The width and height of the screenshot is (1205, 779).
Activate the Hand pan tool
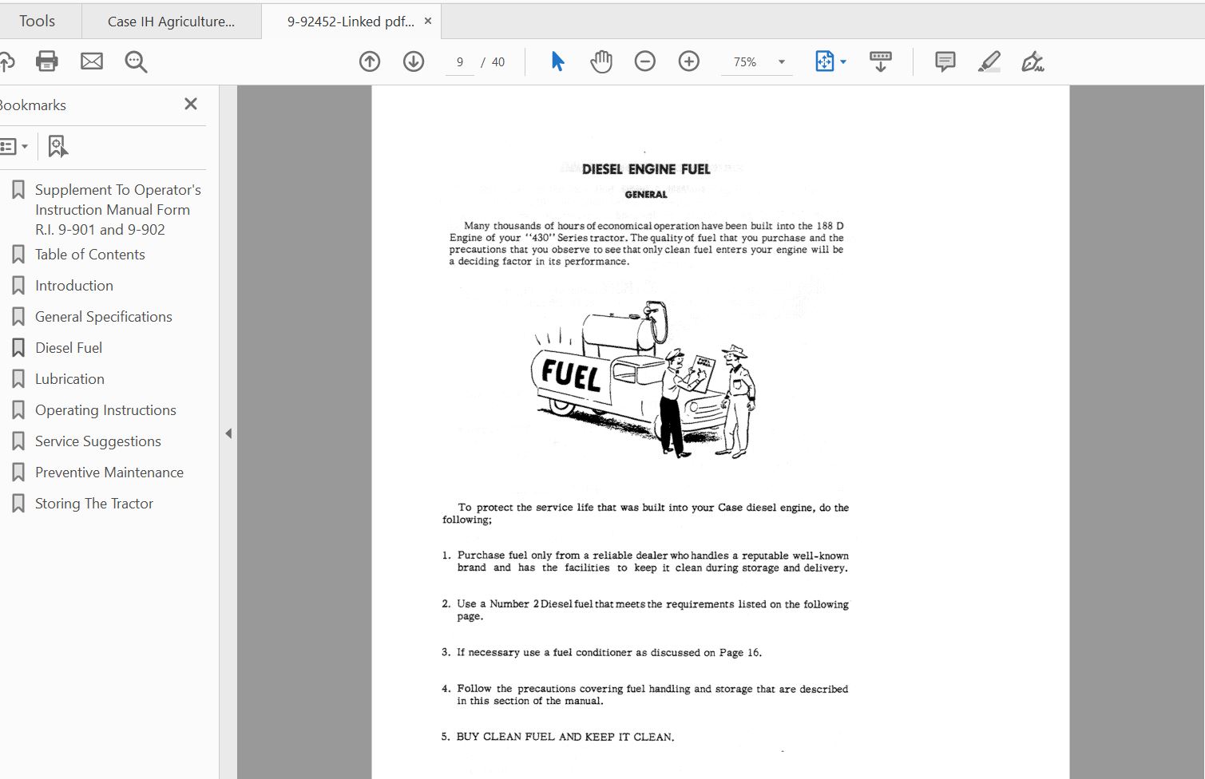point(601,61)
